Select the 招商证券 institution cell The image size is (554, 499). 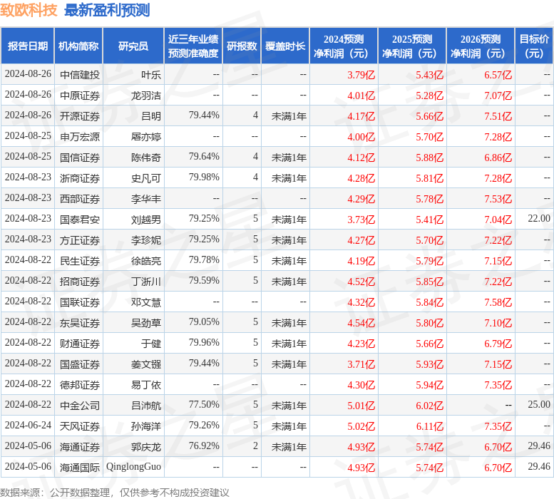(x=80, y=282)
